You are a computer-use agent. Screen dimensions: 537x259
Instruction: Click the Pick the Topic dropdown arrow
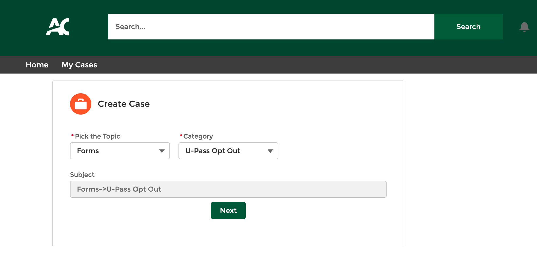[162, 151]
